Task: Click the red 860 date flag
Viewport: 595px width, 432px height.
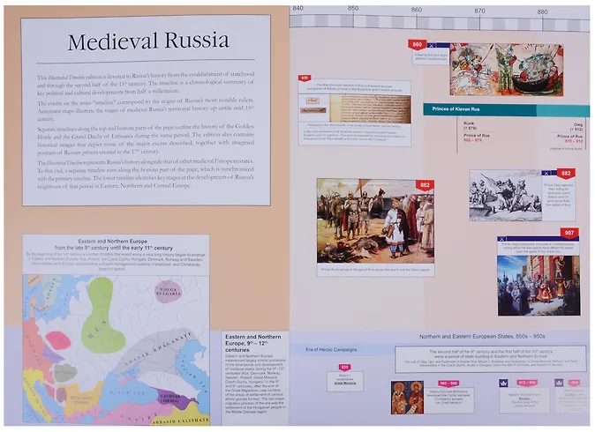Action: pyautogui.click(x=417, y=44)
